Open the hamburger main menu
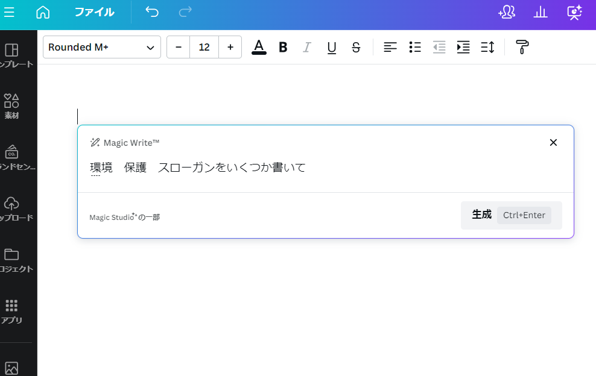The width and height of the screenshot is (596, 376). tap(9, 12)
